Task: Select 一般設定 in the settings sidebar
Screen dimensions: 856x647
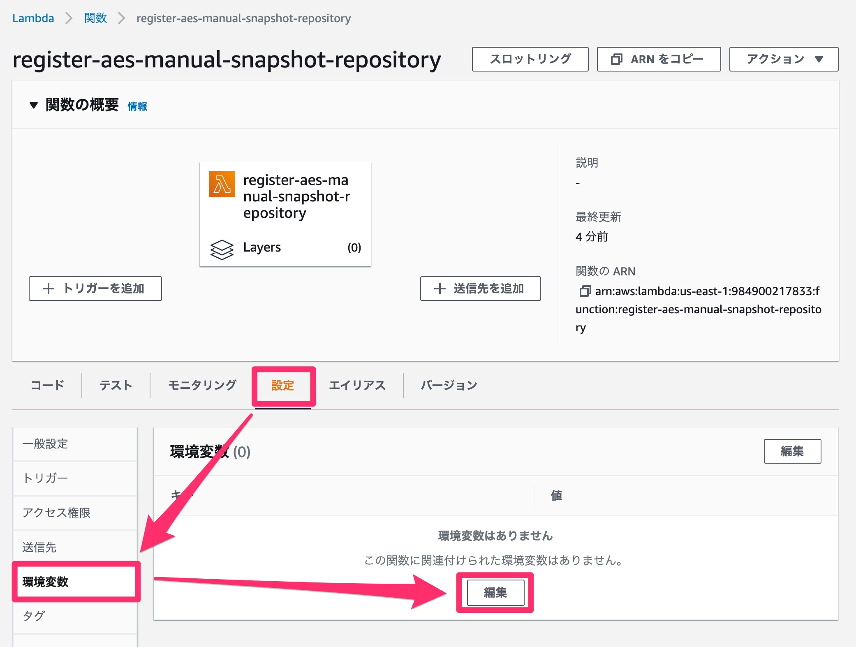Action: [x=76, y=444]
